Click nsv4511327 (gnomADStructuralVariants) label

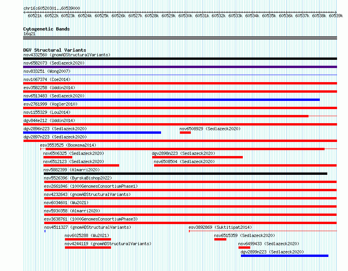click(88, 227)
